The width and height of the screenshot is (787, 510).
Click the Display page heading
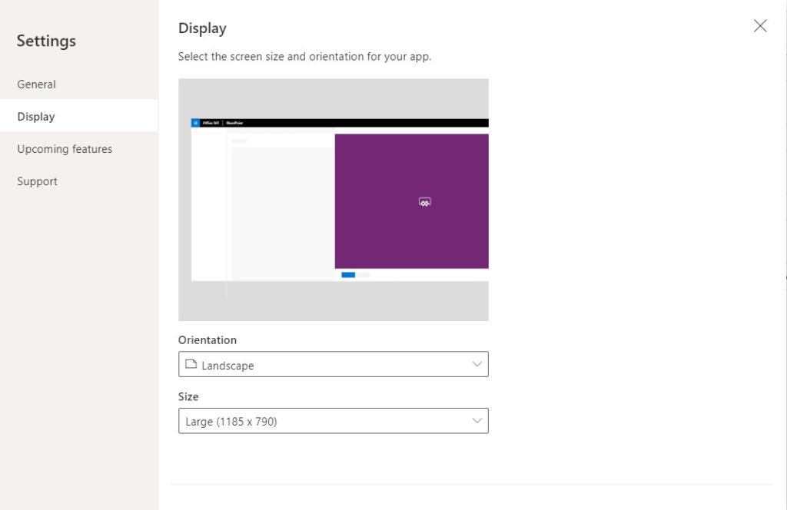[x=202, y=28]
